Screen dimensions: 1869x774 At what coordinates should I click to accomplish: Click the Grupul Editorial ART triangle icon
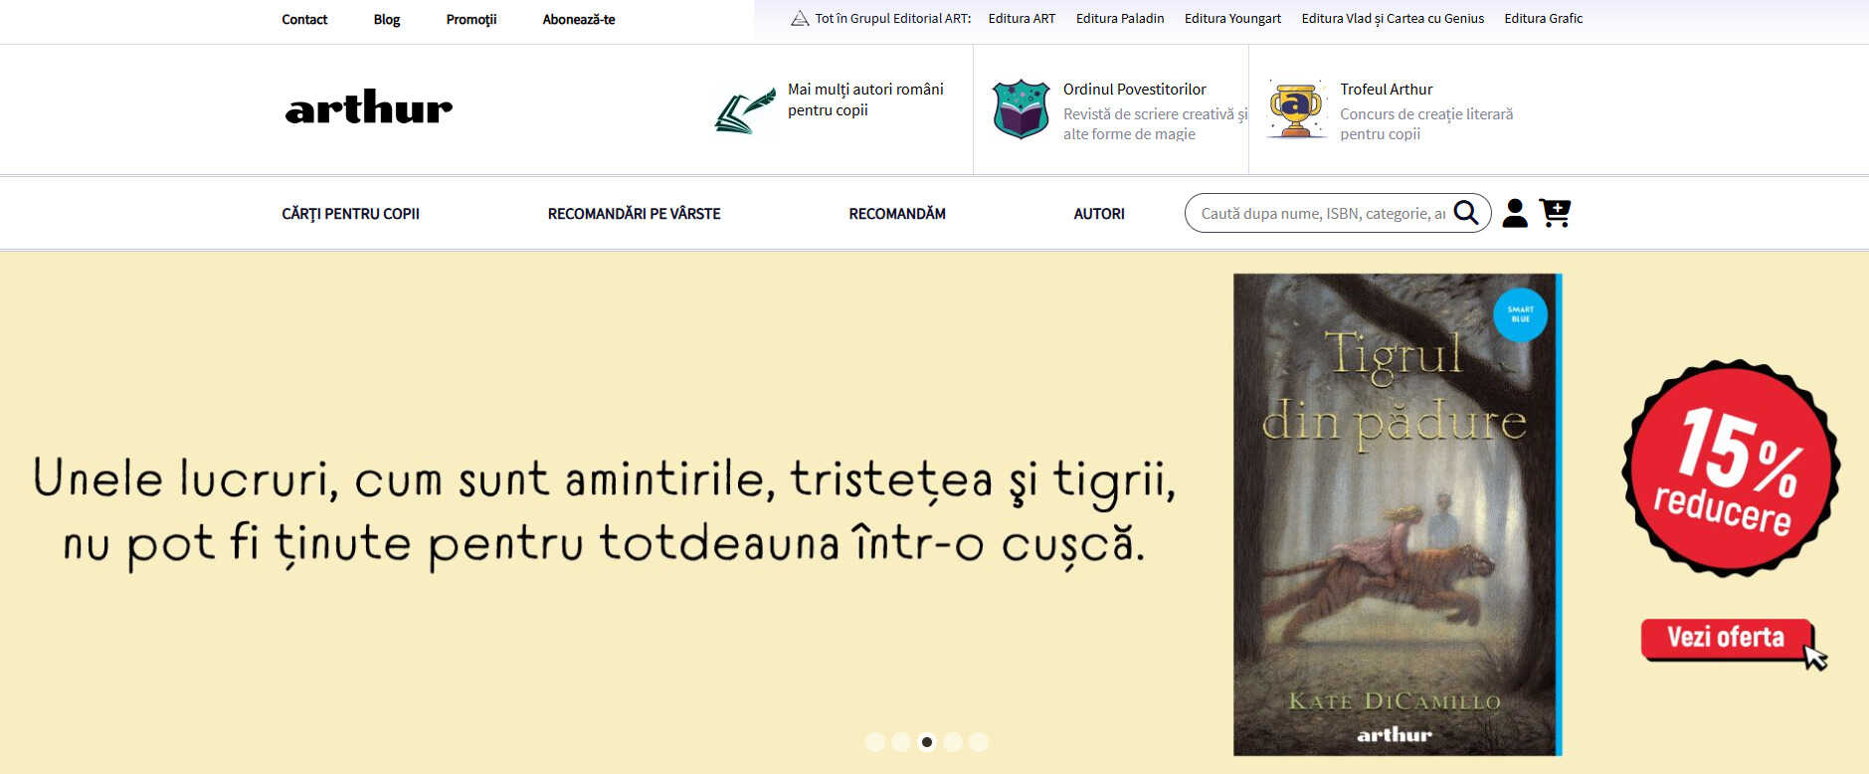tap(799, 19)
